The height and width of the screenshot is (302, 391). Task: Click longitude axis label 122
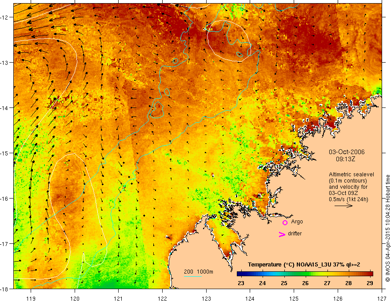pos(162,298)
